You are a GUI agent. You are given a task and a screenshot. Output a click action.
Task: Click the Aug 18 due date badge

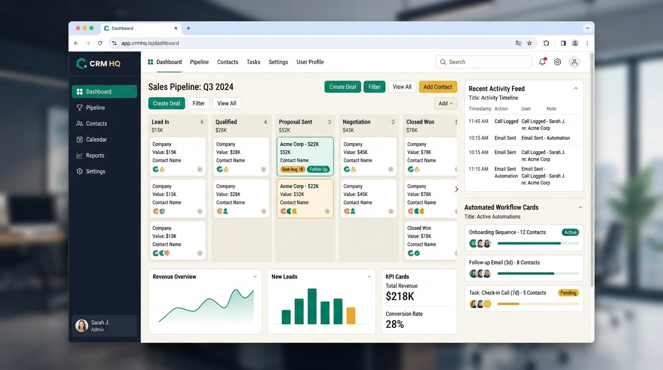click(292, 169)
